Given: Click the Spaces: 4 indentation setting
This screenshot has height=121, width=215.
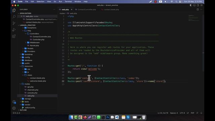Looking at the screenshot, I should 174,113.
